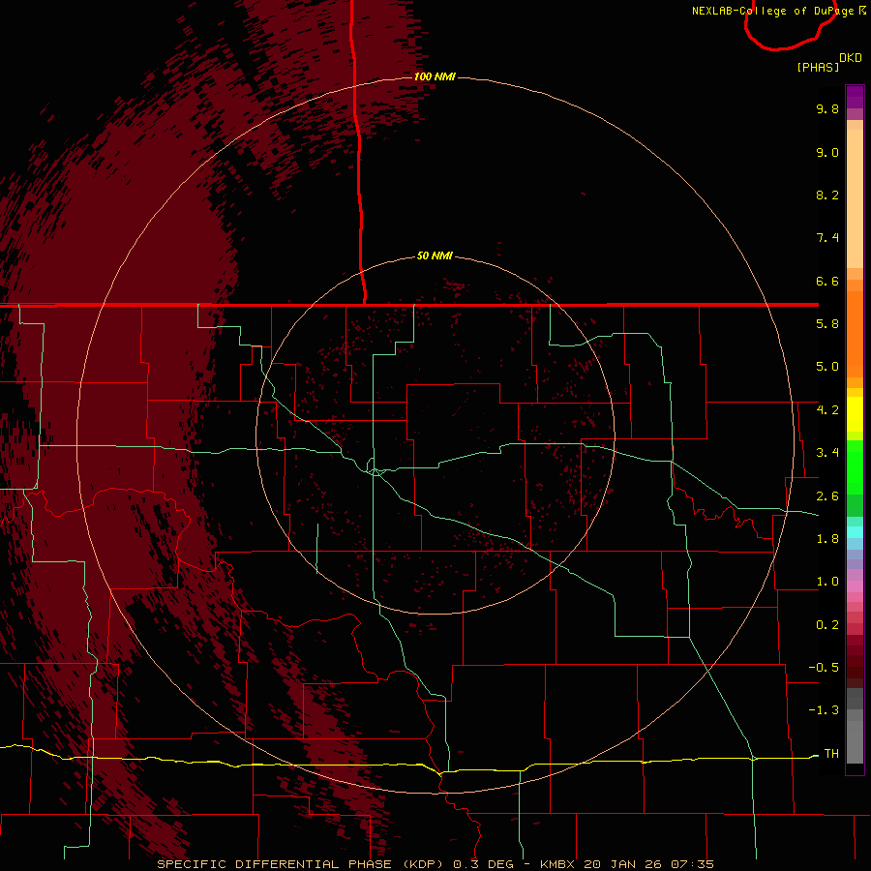Click the 50 NMI range ring label
Screen dimensions: 871x871
pos(435,255)
